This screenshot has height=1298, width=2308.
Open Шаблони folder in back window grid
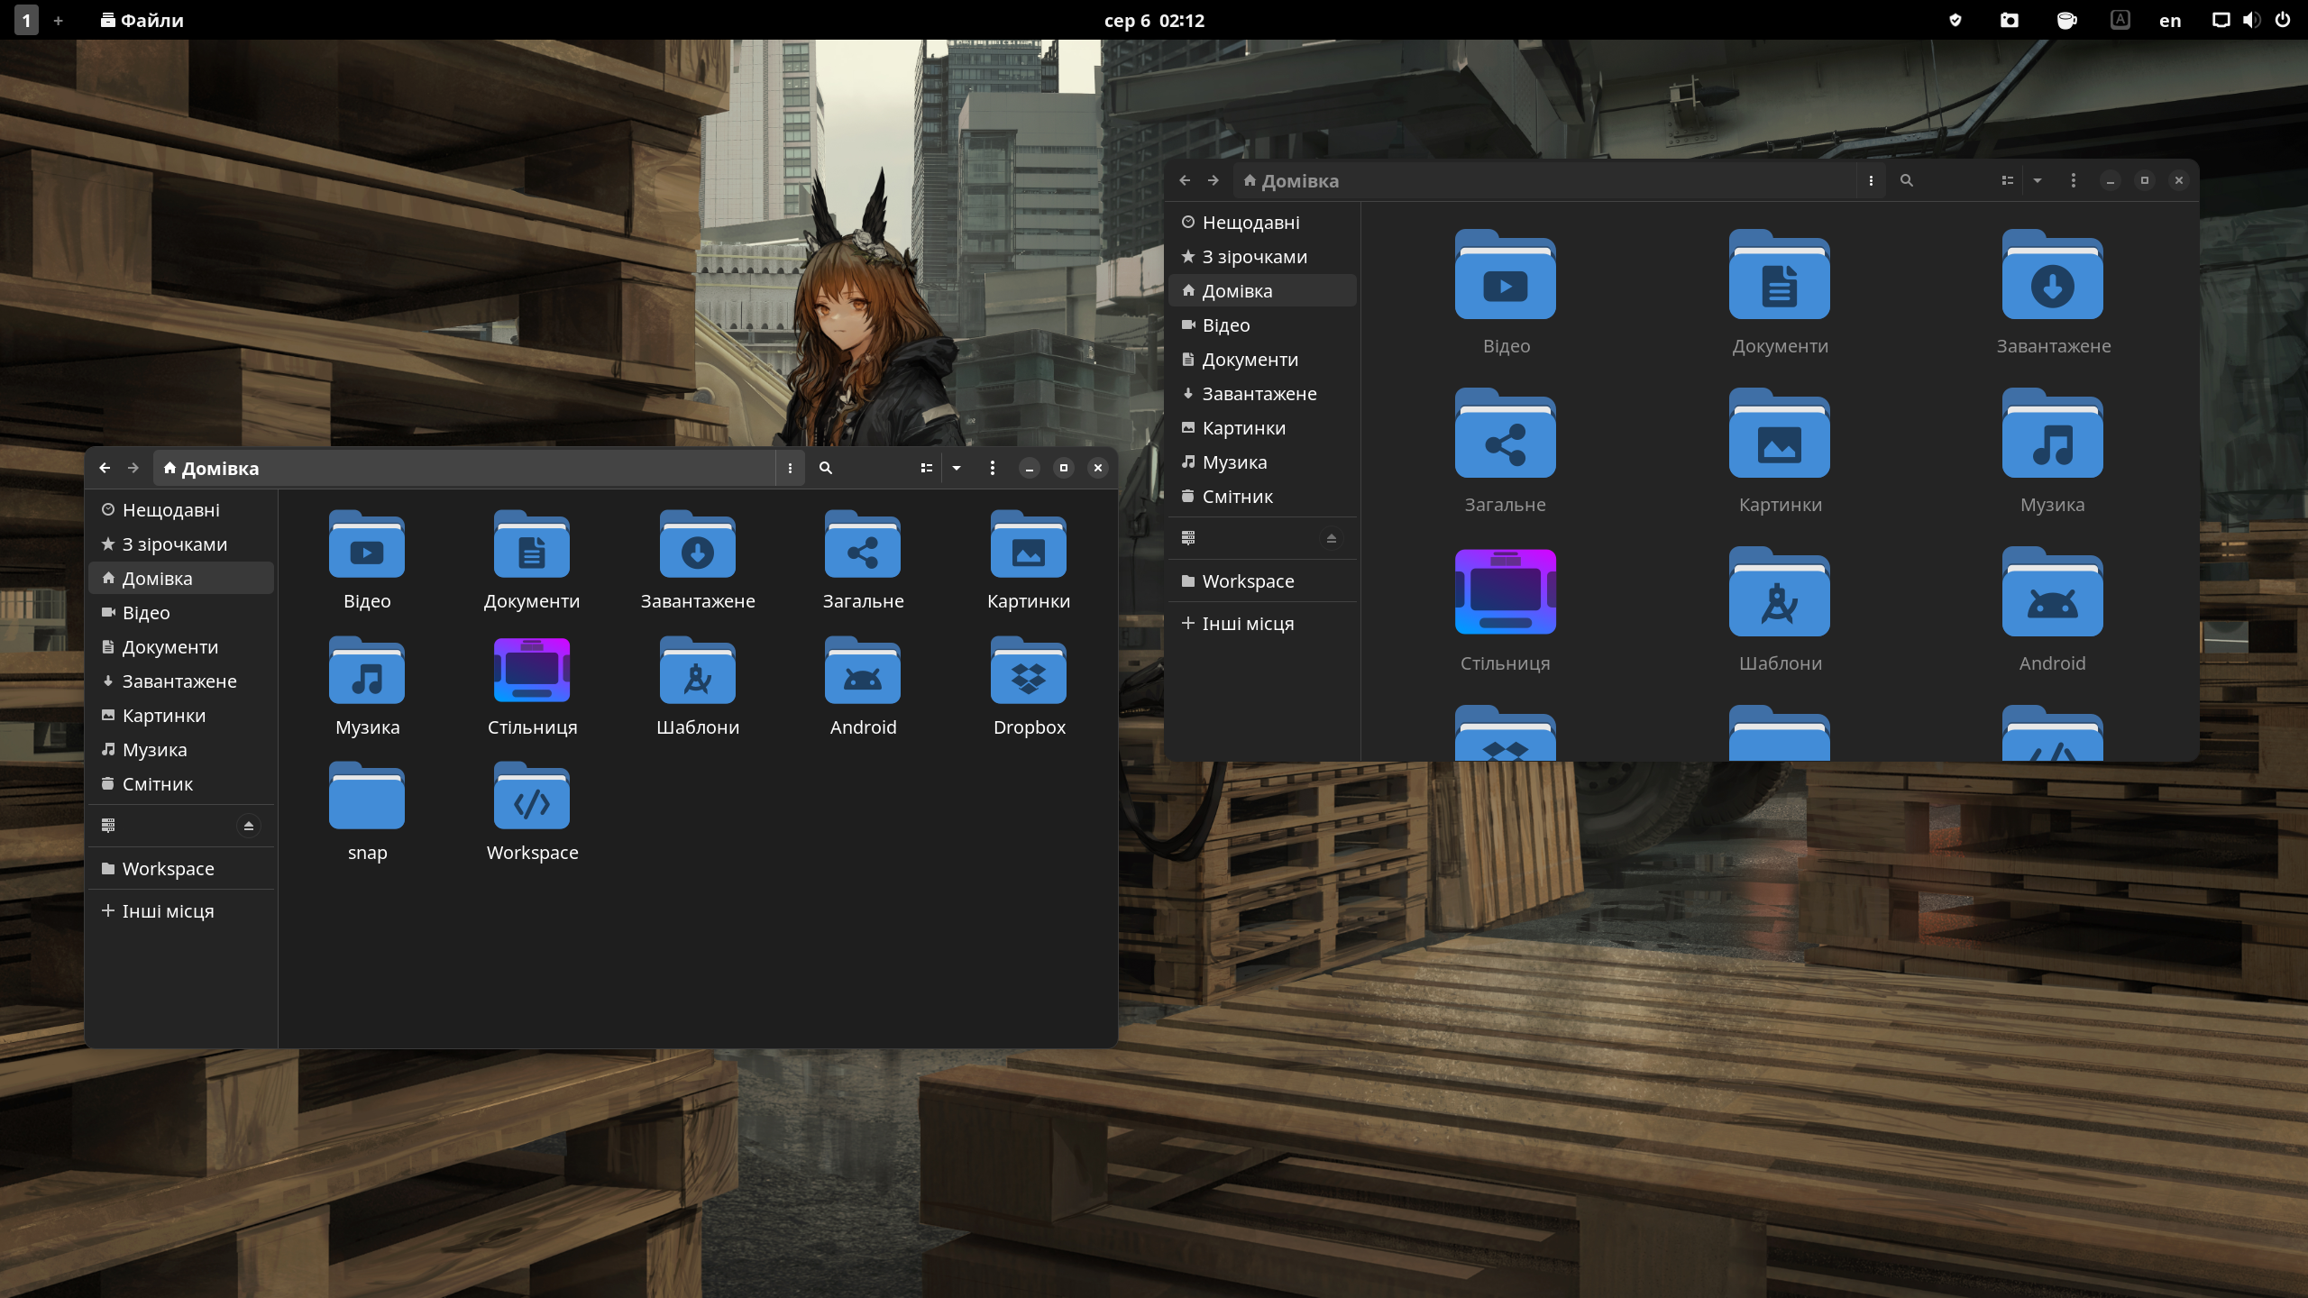(1780, 610)
